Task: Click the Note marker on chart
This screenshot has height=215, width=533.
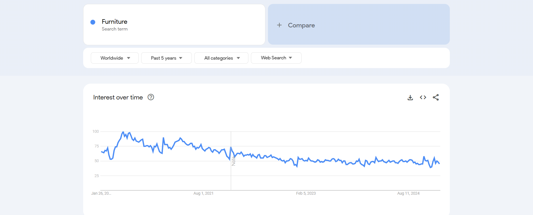Action: coord(233,161)
